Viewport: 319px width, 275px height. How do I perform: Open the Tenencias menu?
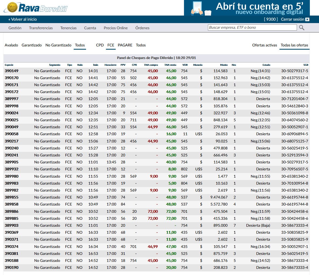(68, 28)
